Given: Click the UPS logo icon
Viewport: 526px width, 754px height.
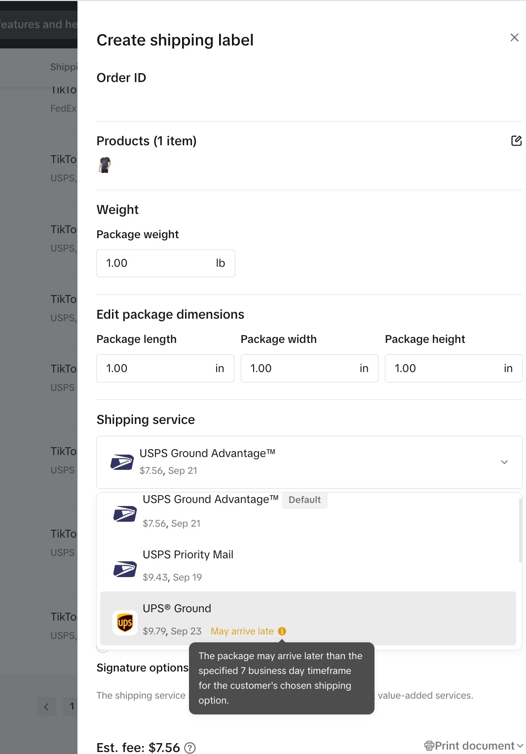Looking at the screenshot, I should pyautogui.click(x=125, y=623).
